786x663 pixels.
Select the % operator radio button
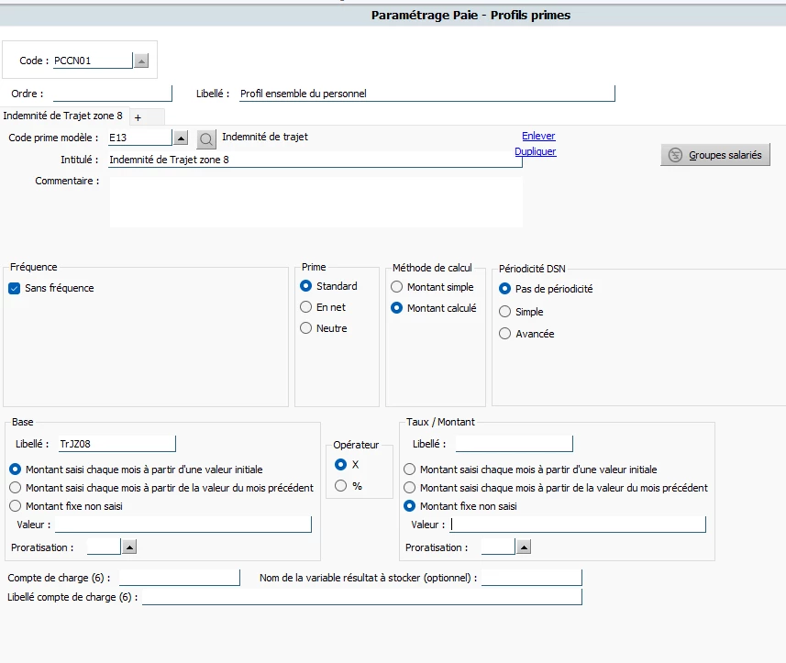(x=341, y=486)
